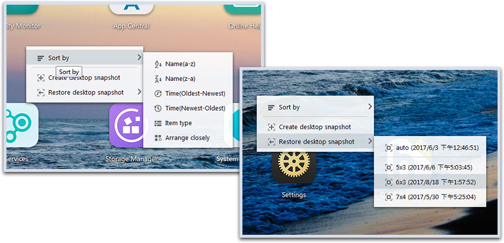Click the a-z sort icon

tap(158, 64)
